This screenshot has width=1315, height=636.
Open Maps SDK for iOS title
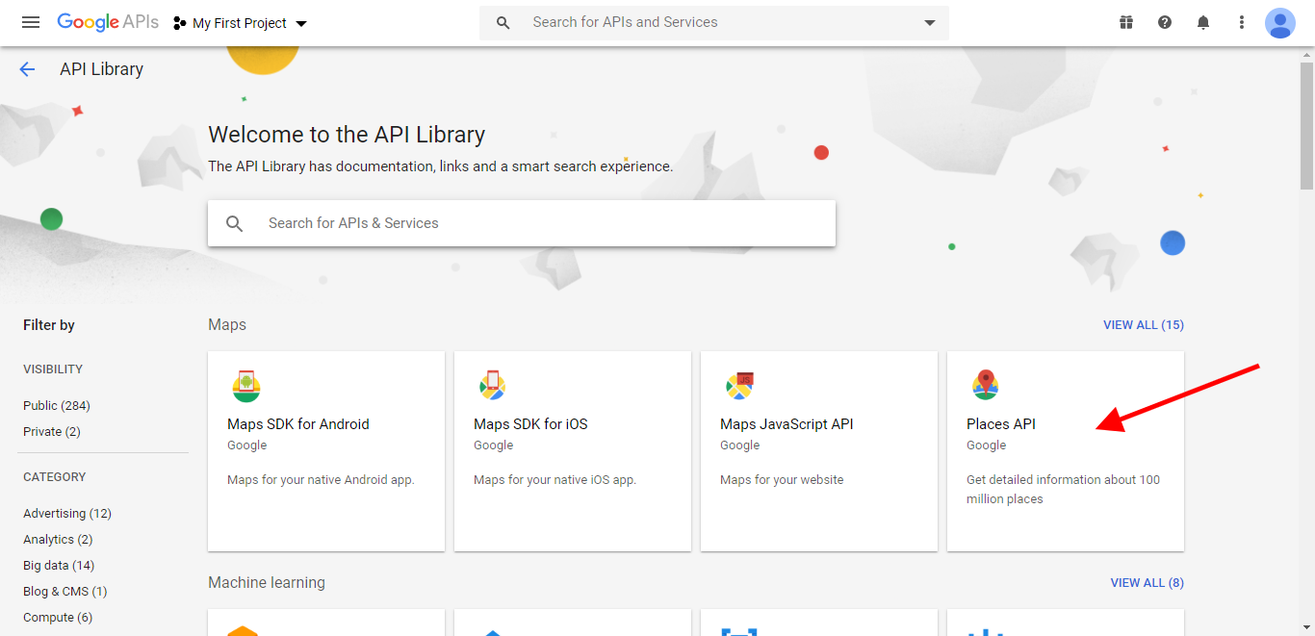pos(530,424)
